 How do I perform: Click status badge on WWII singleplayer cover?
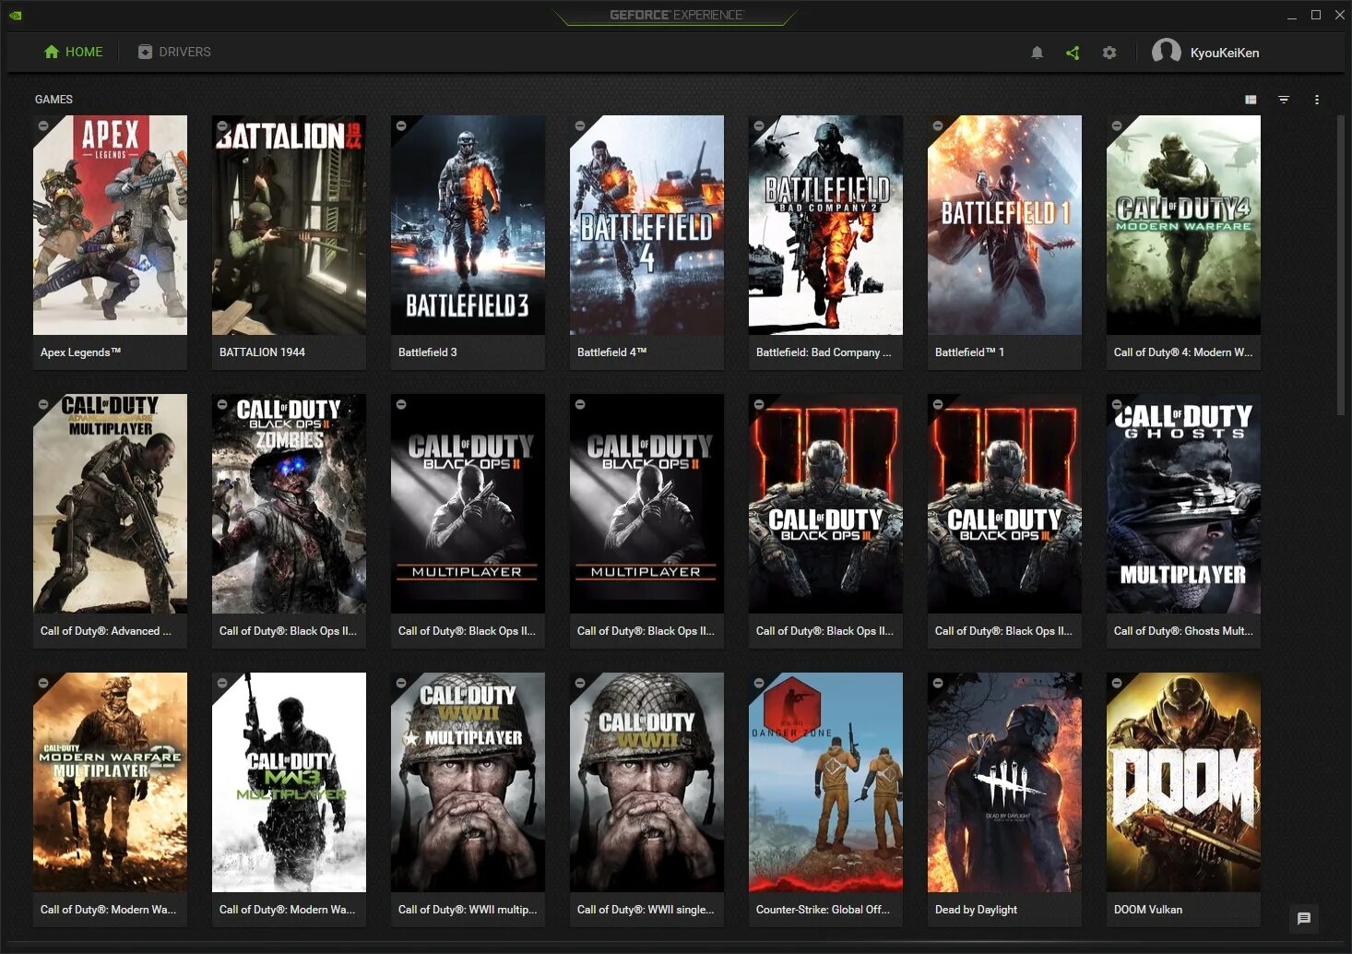(x=580, y=683)
